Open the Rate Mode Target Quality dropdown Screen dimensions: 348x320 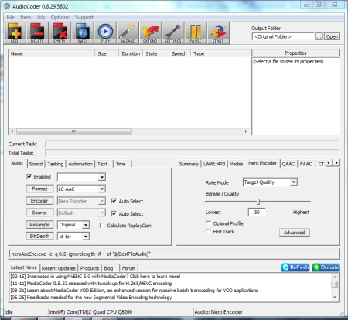(294, 182)
